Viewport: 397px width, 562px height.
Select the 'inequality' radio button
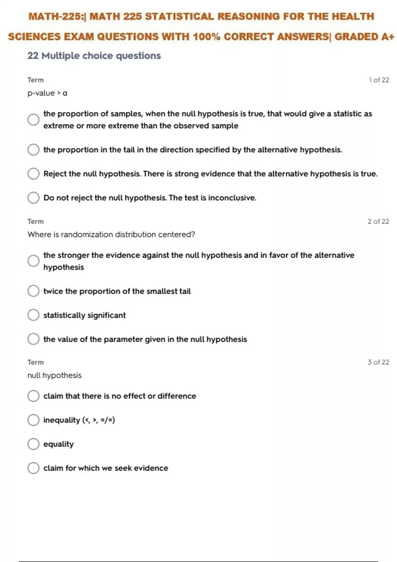coord(33,420)
